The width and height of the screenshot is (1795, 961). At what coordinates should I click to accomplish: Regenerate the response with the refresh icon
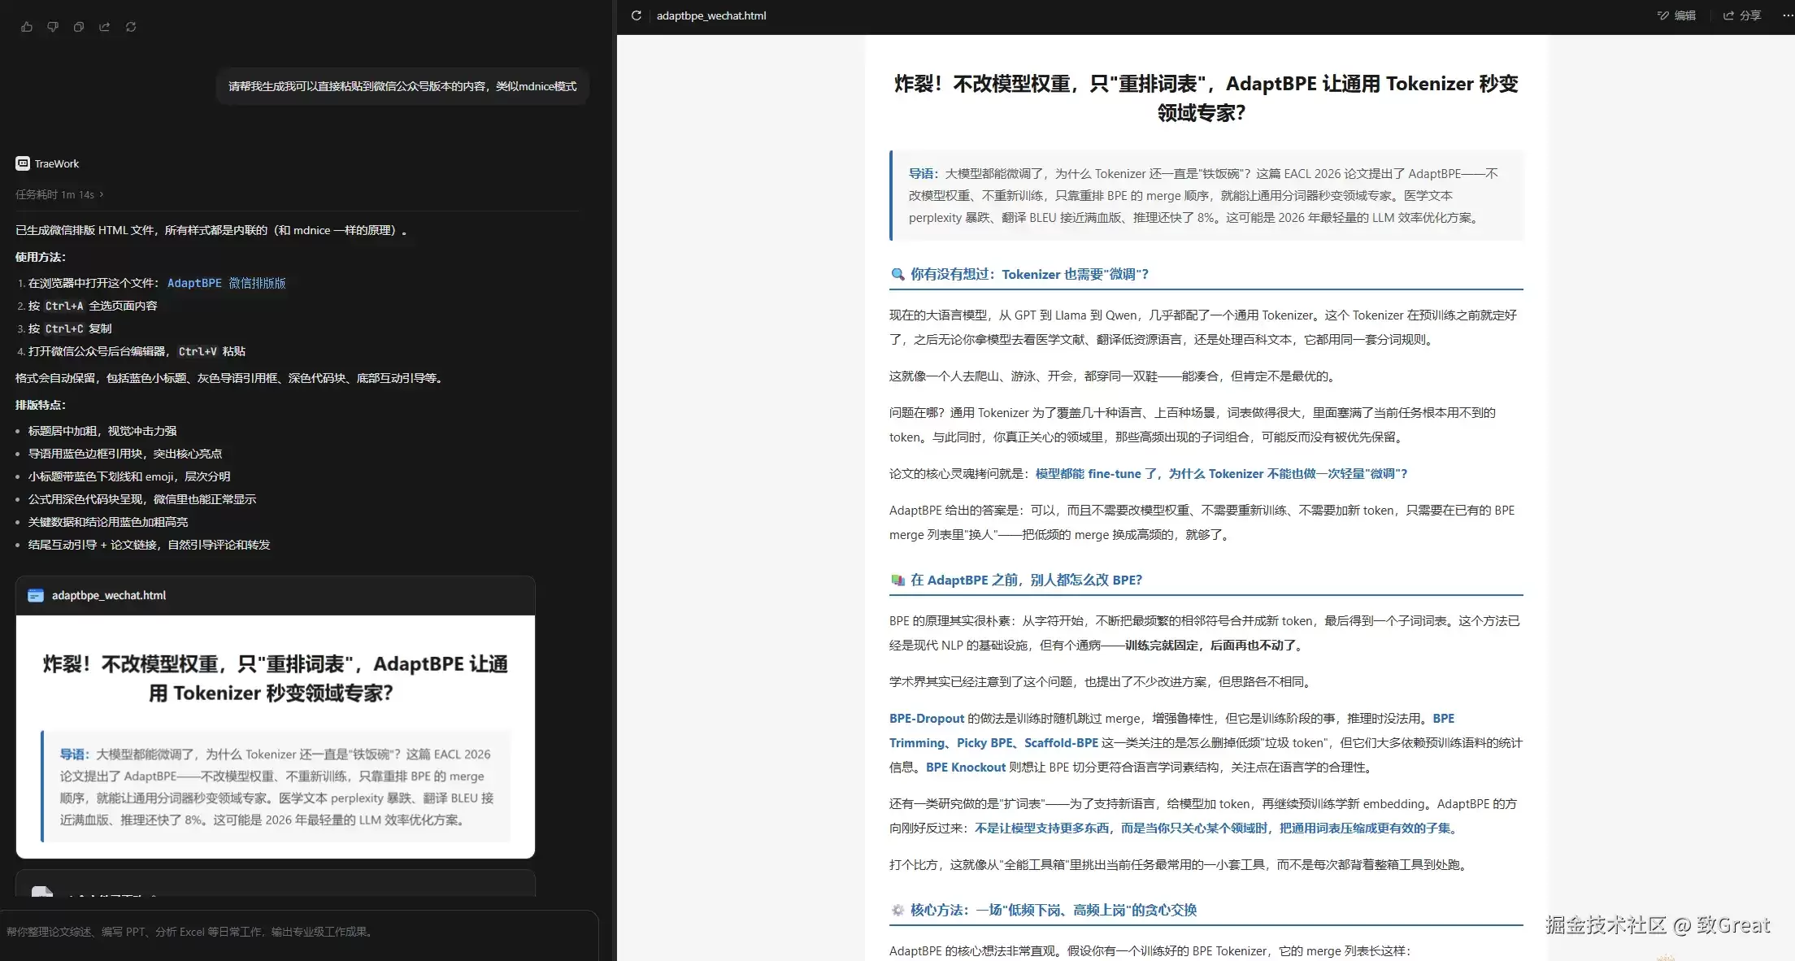pos(131,27)
